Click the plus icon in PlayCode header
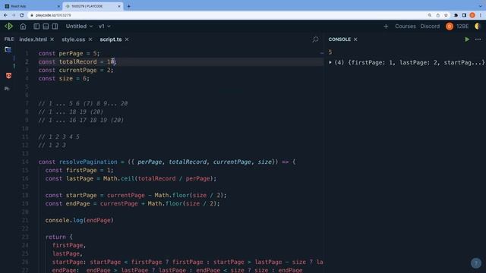 click(386, 27)
